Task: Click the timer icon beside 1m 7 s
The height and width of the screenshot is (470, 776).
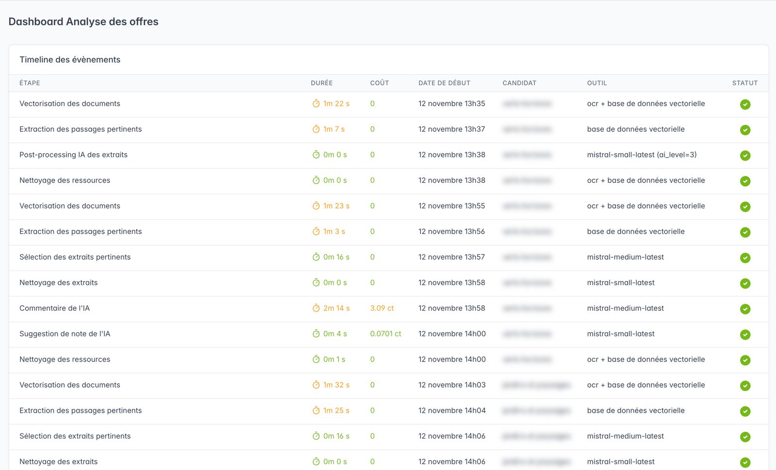Action: click(x=316, y=129)
